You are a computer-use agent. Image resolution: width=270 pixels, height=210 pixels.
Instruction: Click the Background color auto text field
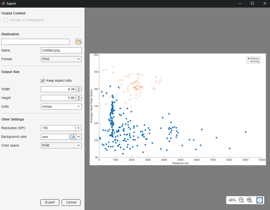point(55,137)
